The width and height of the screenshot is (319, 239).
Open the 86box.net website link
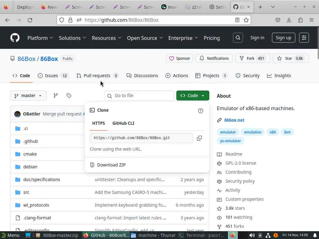point(234,120)
